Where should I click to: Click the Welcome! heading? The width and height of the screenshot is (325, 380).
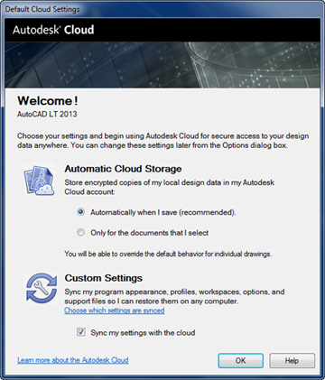pos(48,100)
